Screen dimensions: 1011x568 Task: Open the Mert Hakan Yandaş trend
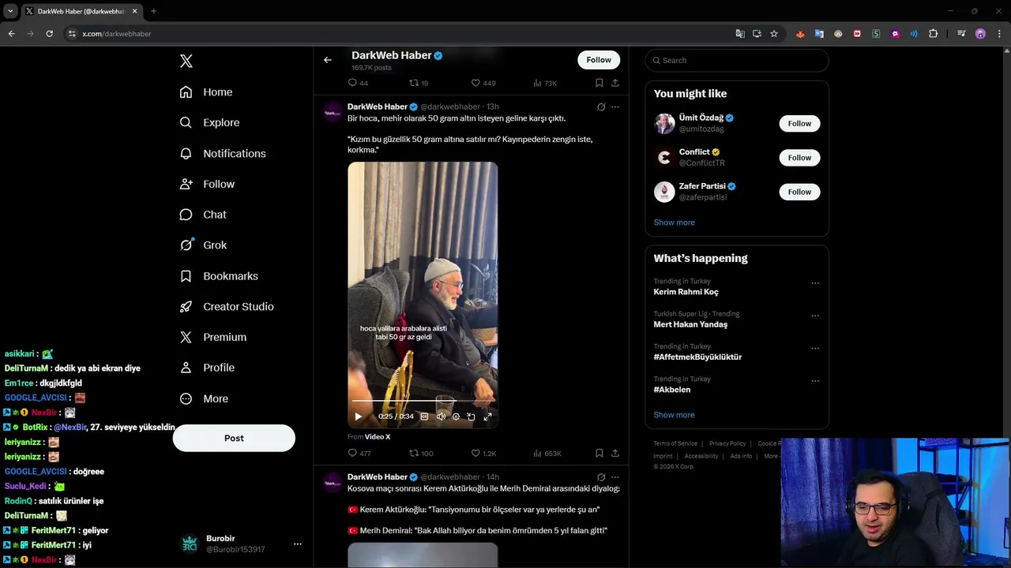click(690, 324)
